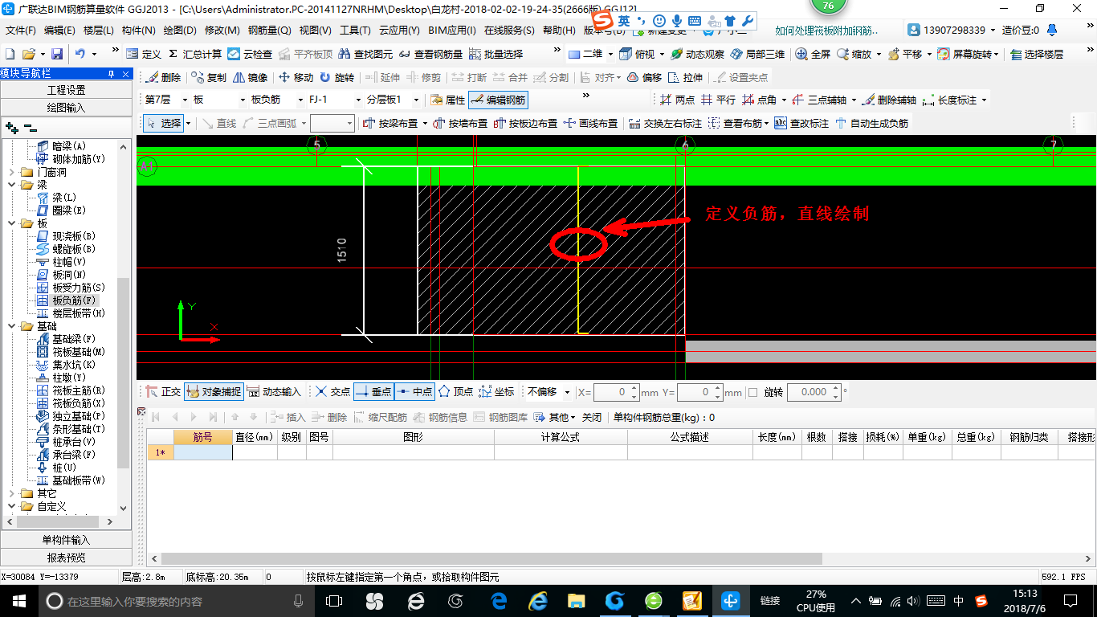Check the 旋转 (Rotate) checkbox
1097x617 pixels.
pyautogui.click(x=752, y=392)
